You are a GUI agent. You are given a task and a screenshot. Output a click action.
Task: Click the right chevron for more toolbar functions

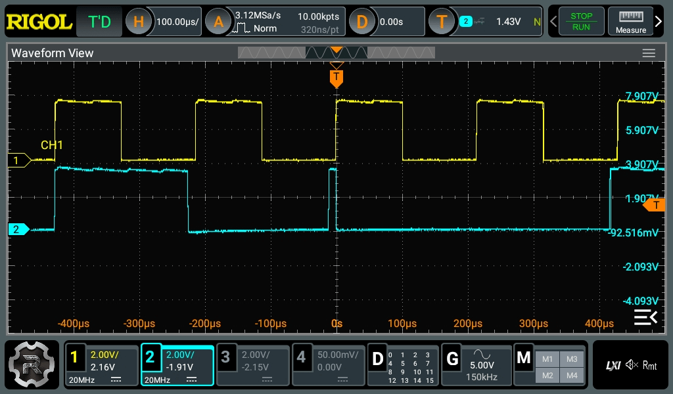coord(659,21)
